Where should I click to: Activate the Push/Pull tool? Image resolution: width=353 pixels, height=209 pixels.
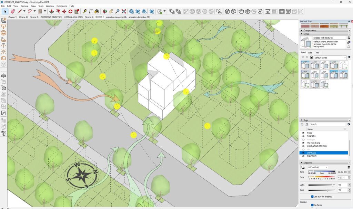point(52,11)
